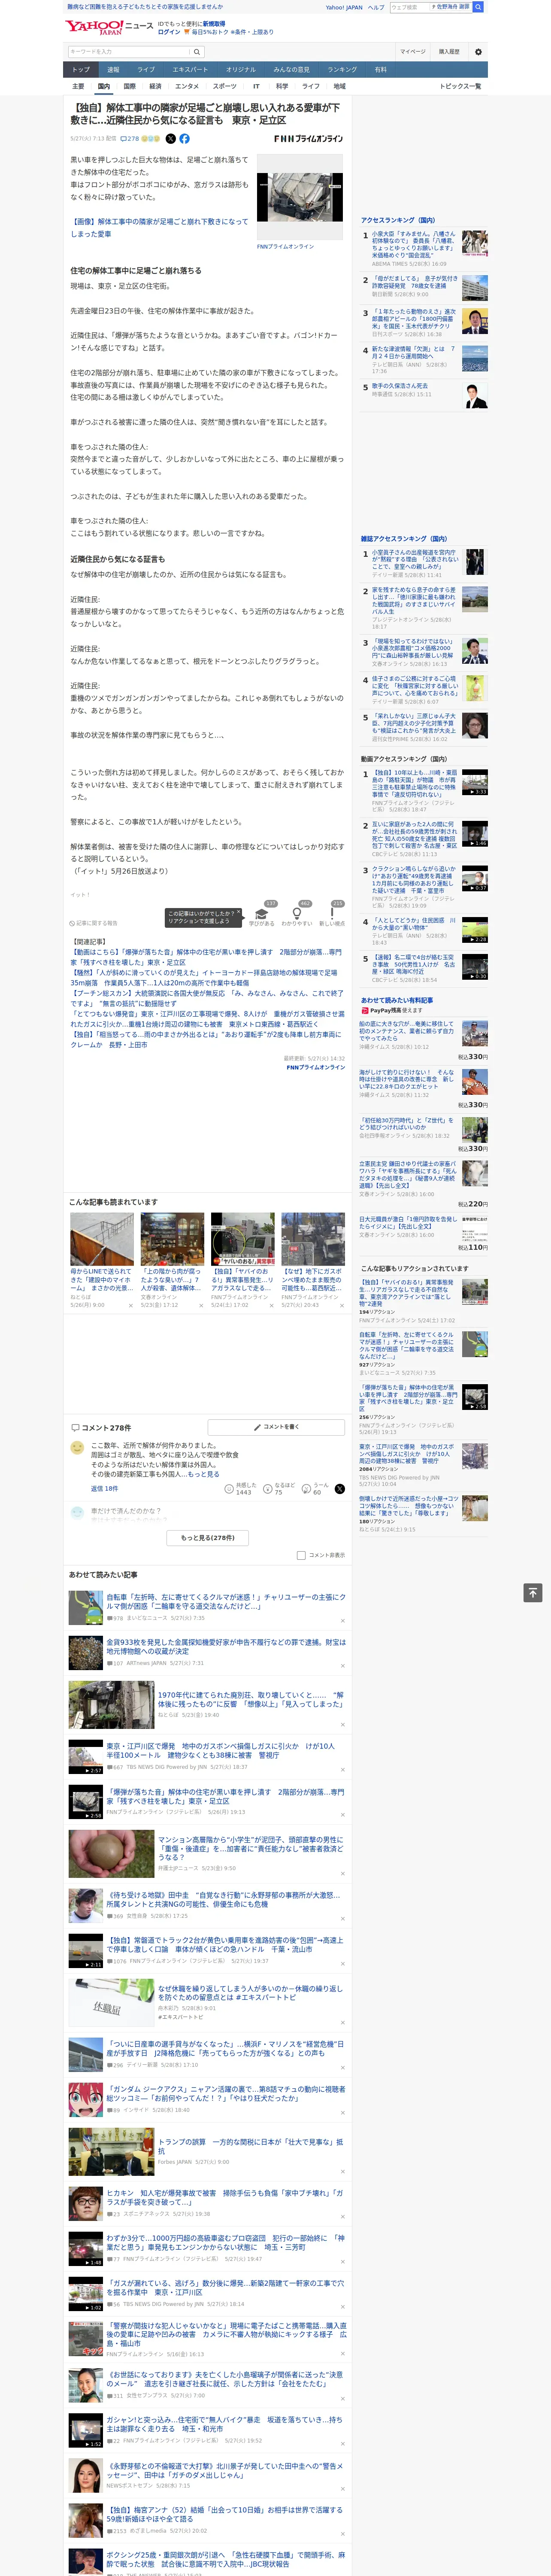Open ヒカキン 知人宅が爆発事故 article

(225, 2198)
